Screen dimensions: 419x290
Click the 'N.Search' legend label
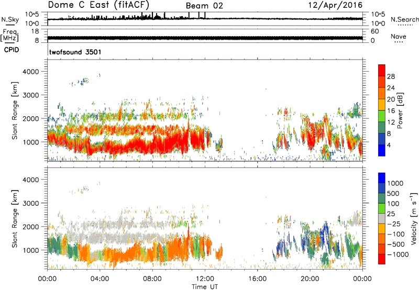click(x=404, y=19)
